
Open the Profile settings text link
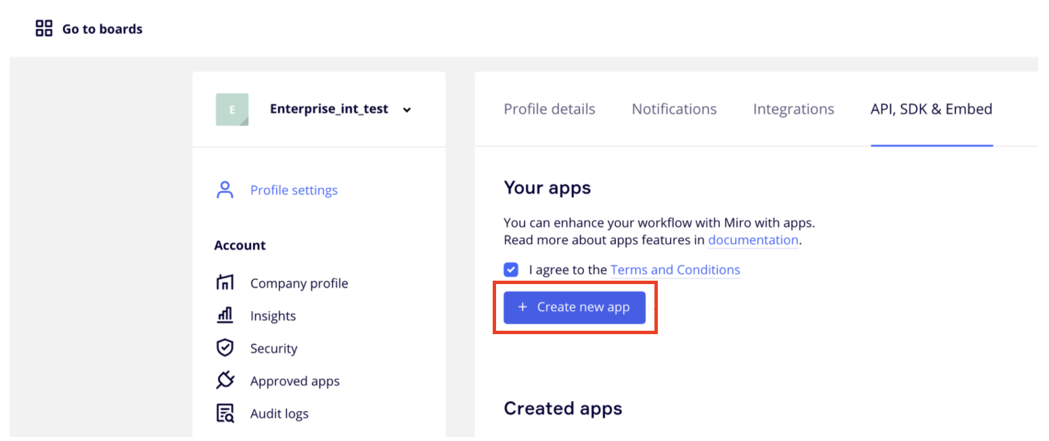[294, 190]
